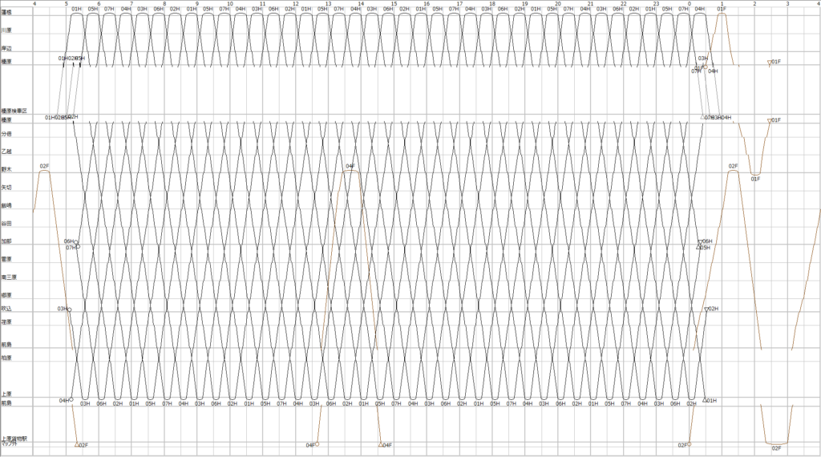The image size is (821, 457).
Task: Click the 18 hour marker on time axis
Action: point(492,4)
